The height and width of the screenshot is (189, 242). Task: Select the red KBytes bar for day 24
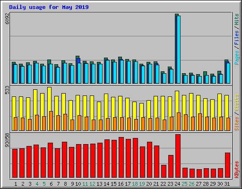click(178, 156)
